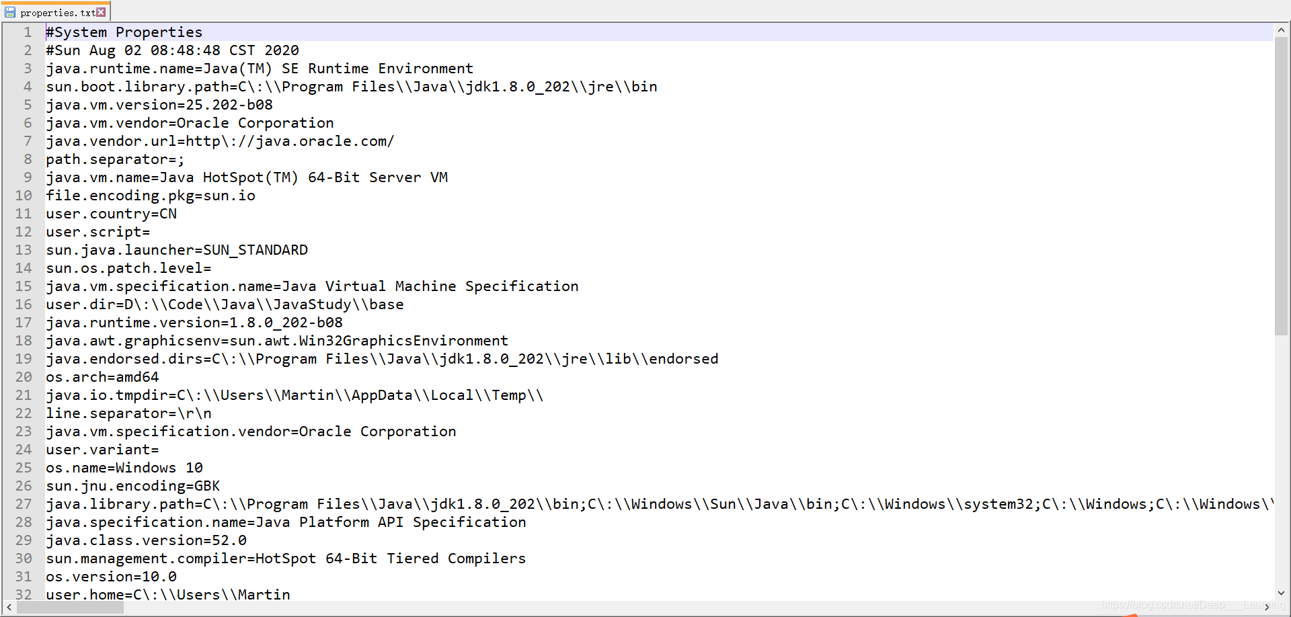
Task: Click the path.separator=; line
Action: click(115, 159)
